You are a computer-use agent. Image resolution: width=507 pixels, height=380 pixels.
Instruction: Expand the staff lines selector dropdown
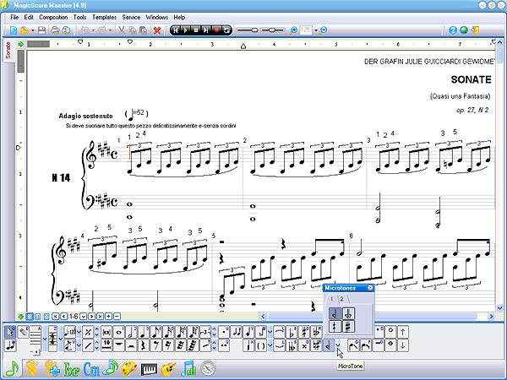(x=45, y=339)
